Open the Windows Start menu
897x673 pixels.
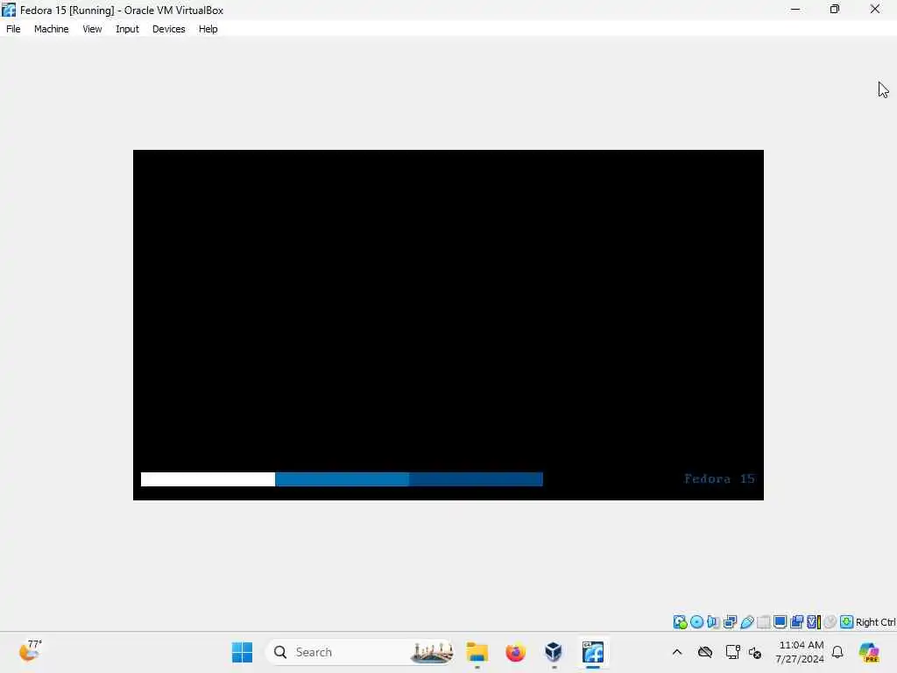(x=242, y=652)
